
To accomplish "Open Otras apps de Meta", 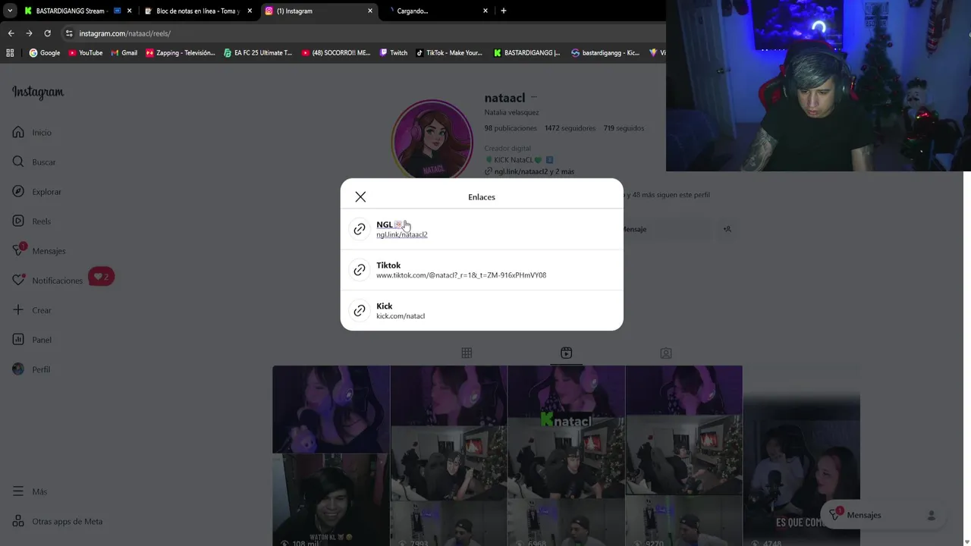I will tap(57, 522).
